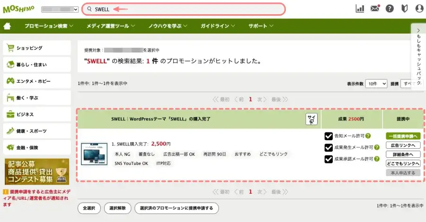Open the user account profile icon
The width and height of the screenshot is (426, 222).
419,9
